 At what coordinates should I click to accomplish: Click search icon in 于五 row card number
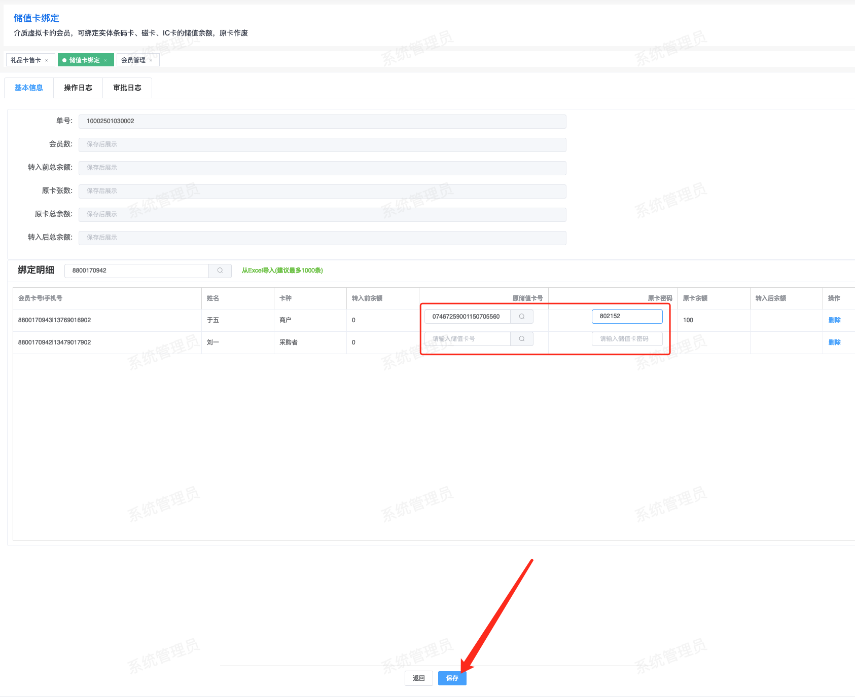pos(522,317)
